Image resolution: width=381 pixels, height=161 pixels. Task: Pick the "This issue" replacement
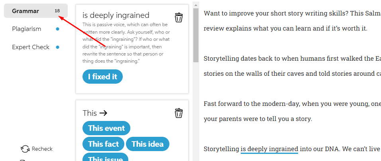[105, 158]
